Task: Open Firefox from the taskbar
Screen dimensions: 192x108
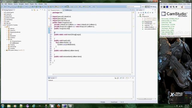Action: (58, 106)
